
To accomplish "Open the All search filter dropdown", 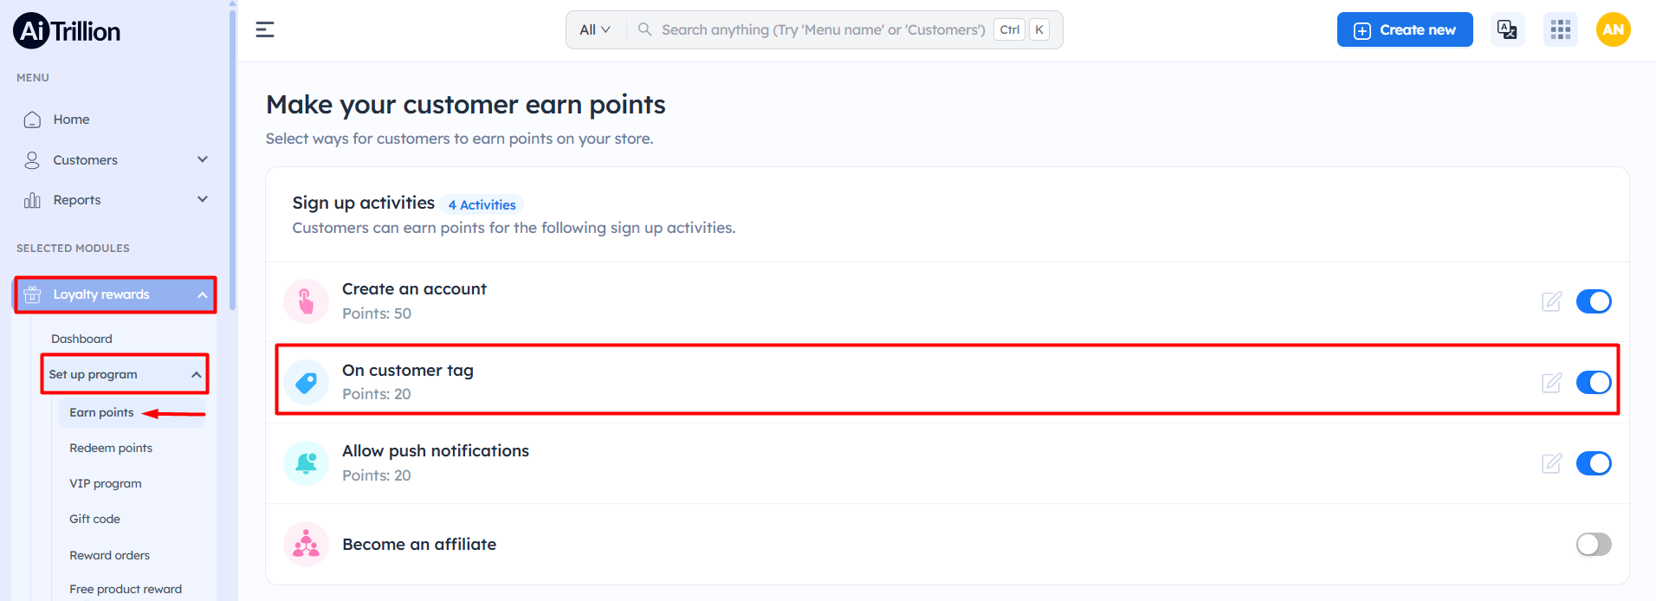I will tap(595, 29).
